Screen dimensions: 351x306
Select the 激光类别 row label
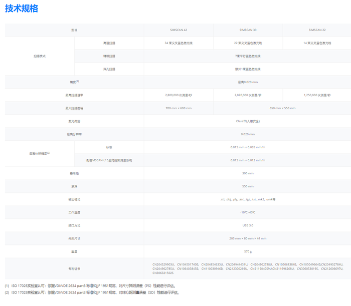click(x=74, y=121)
